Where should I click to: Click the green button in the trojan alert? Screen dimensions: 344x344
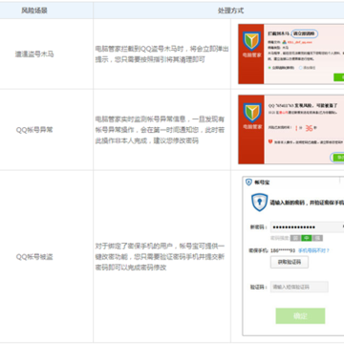(x=338, y=77)
